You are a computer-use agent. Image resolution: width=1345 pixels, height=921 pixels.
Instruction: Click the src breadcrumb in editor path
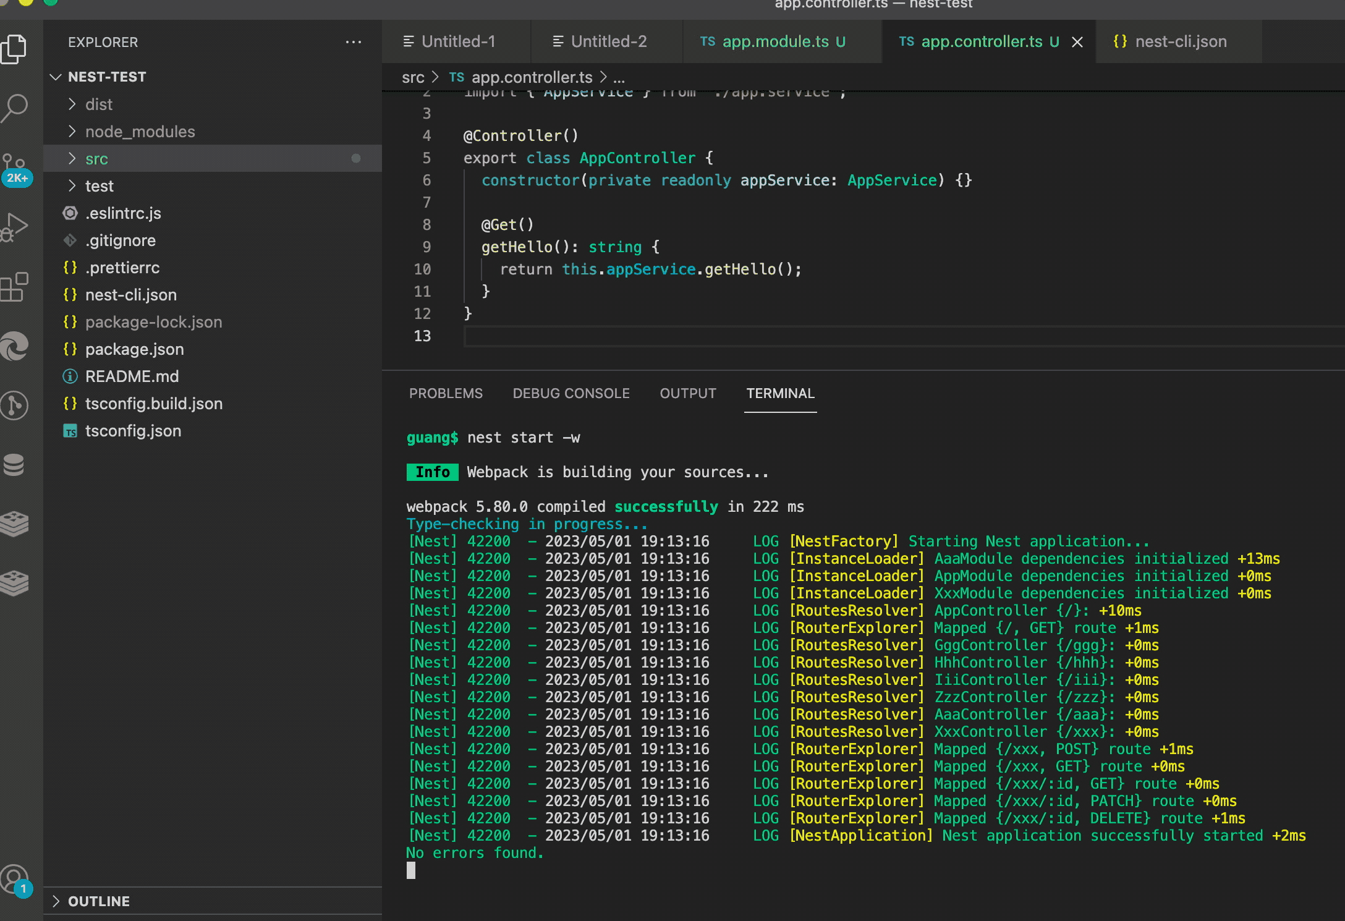pos(413,77)
